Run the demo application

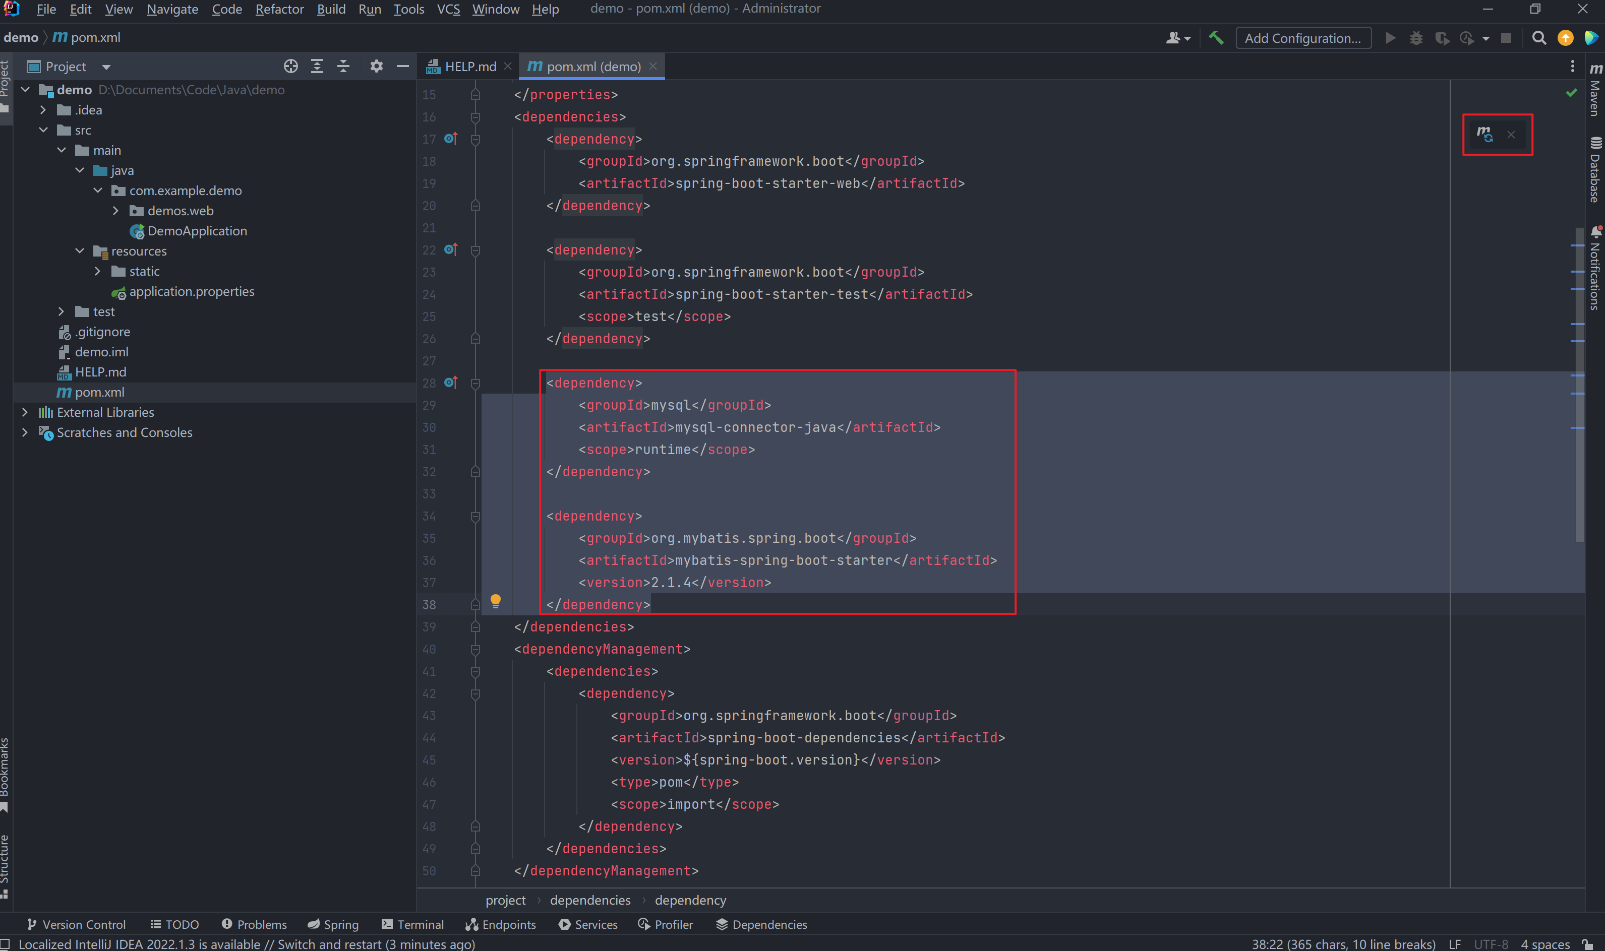tap(1391, 38)
